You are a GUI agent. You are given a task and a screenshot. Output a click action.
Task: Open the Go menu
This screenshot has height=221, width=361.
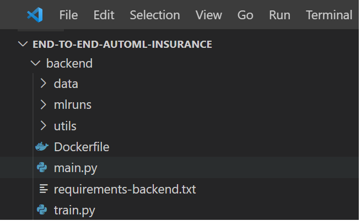click(x=245, y=15)
